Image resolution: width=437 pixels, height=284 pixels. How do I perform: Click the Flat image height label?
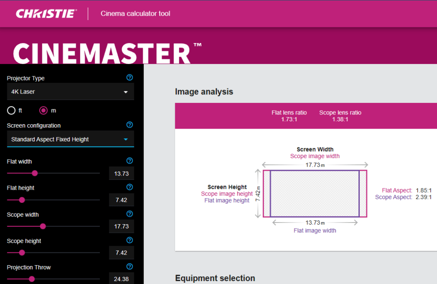tap(227, 200)
